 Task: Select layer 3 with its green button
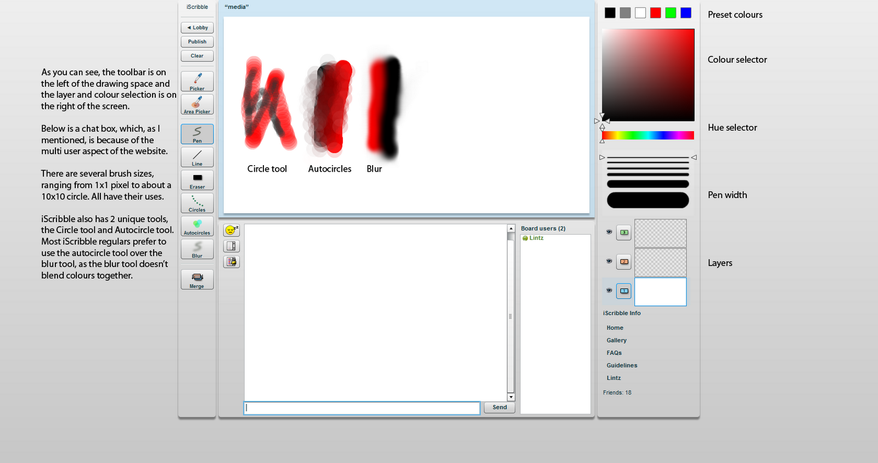pos(624,233)
